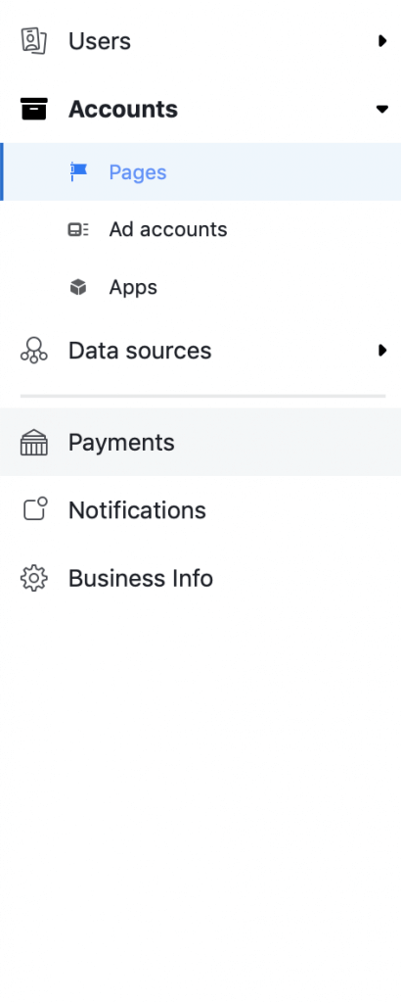The height and width of the screenshot is (1003, 401).
Task: Click the Accounts archive box icon
Action: [x=34, y=109]
